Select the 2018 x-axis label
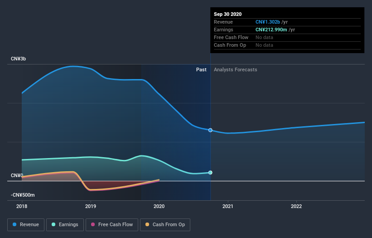The width and height of the screenshot is (372, 238). pos(22,206)
